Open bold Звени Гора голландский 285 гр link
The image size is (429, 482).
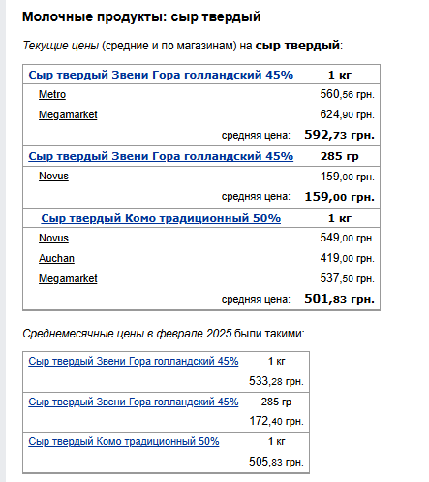(161, 156)
